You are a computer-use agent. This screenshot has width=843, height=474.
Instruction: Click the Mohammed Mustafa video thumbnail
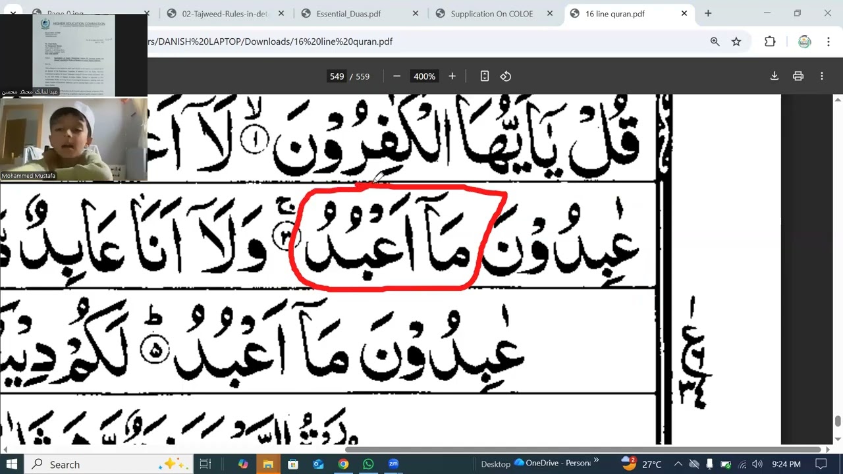tap(74, 139)
